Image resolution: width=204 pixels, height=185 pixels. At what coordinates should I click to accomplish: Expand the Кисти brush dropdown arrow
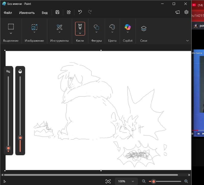(x=80, y=33)
